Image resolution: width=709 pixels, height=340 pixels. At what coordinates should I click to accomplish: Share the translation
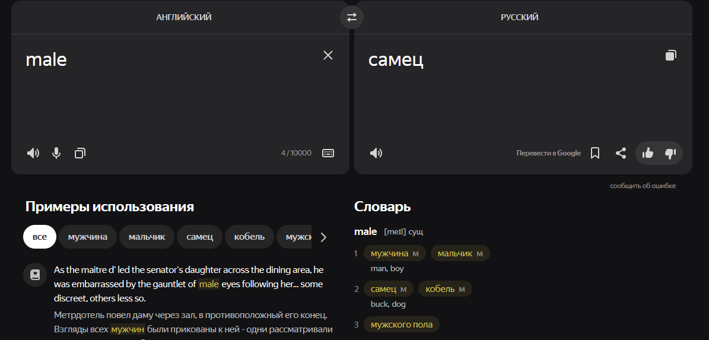point(621,153)
